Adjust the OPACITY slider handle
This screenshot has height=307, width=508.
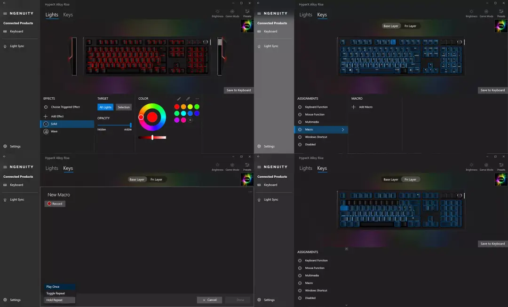[131, 125]
